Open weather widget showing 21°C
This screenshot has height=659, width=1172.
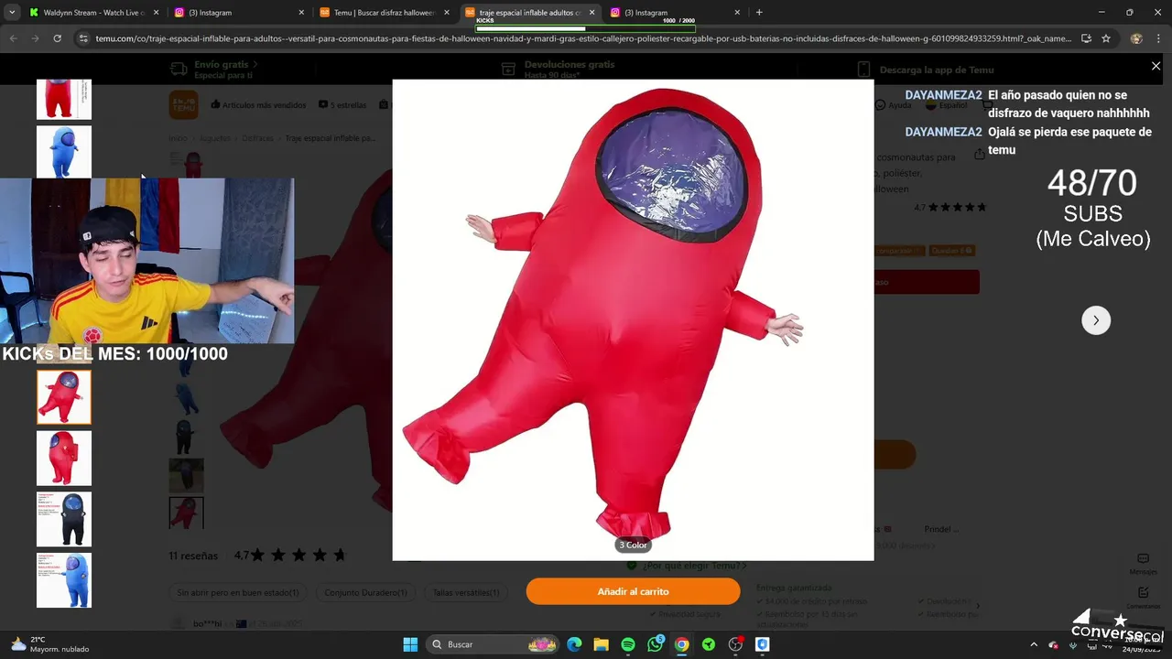50,644
